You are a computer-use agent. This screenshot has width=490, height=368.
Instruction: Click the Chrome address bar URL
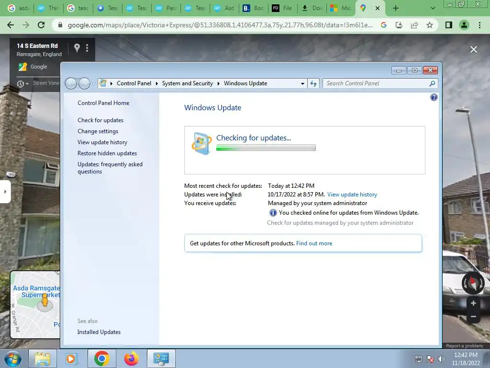(220, 25)
